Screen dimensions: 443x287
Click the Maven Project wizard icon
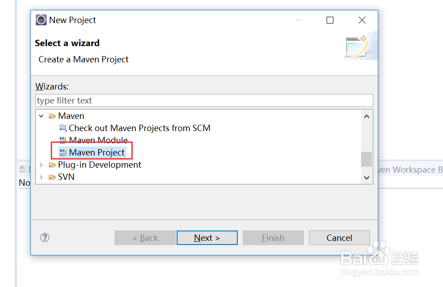tap(63, 153)
